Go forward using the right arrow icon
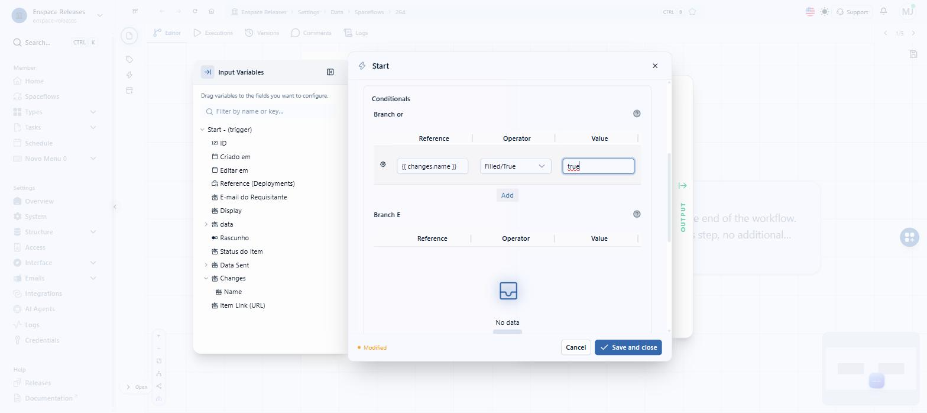The width and height of the screenshot is (927, 413). [x=179, y=12]
